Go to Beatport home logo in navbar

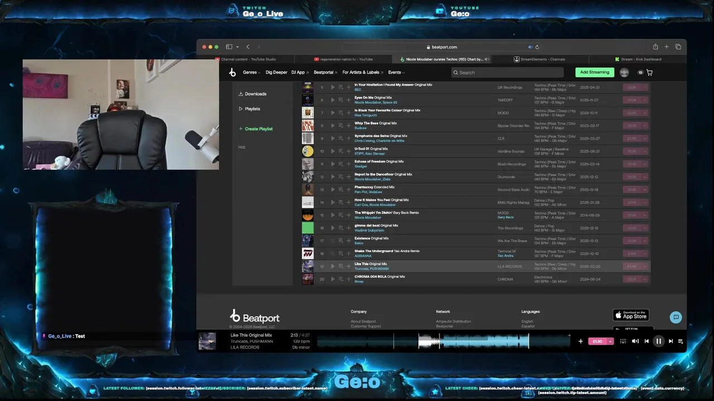click(x=233, y=72)
